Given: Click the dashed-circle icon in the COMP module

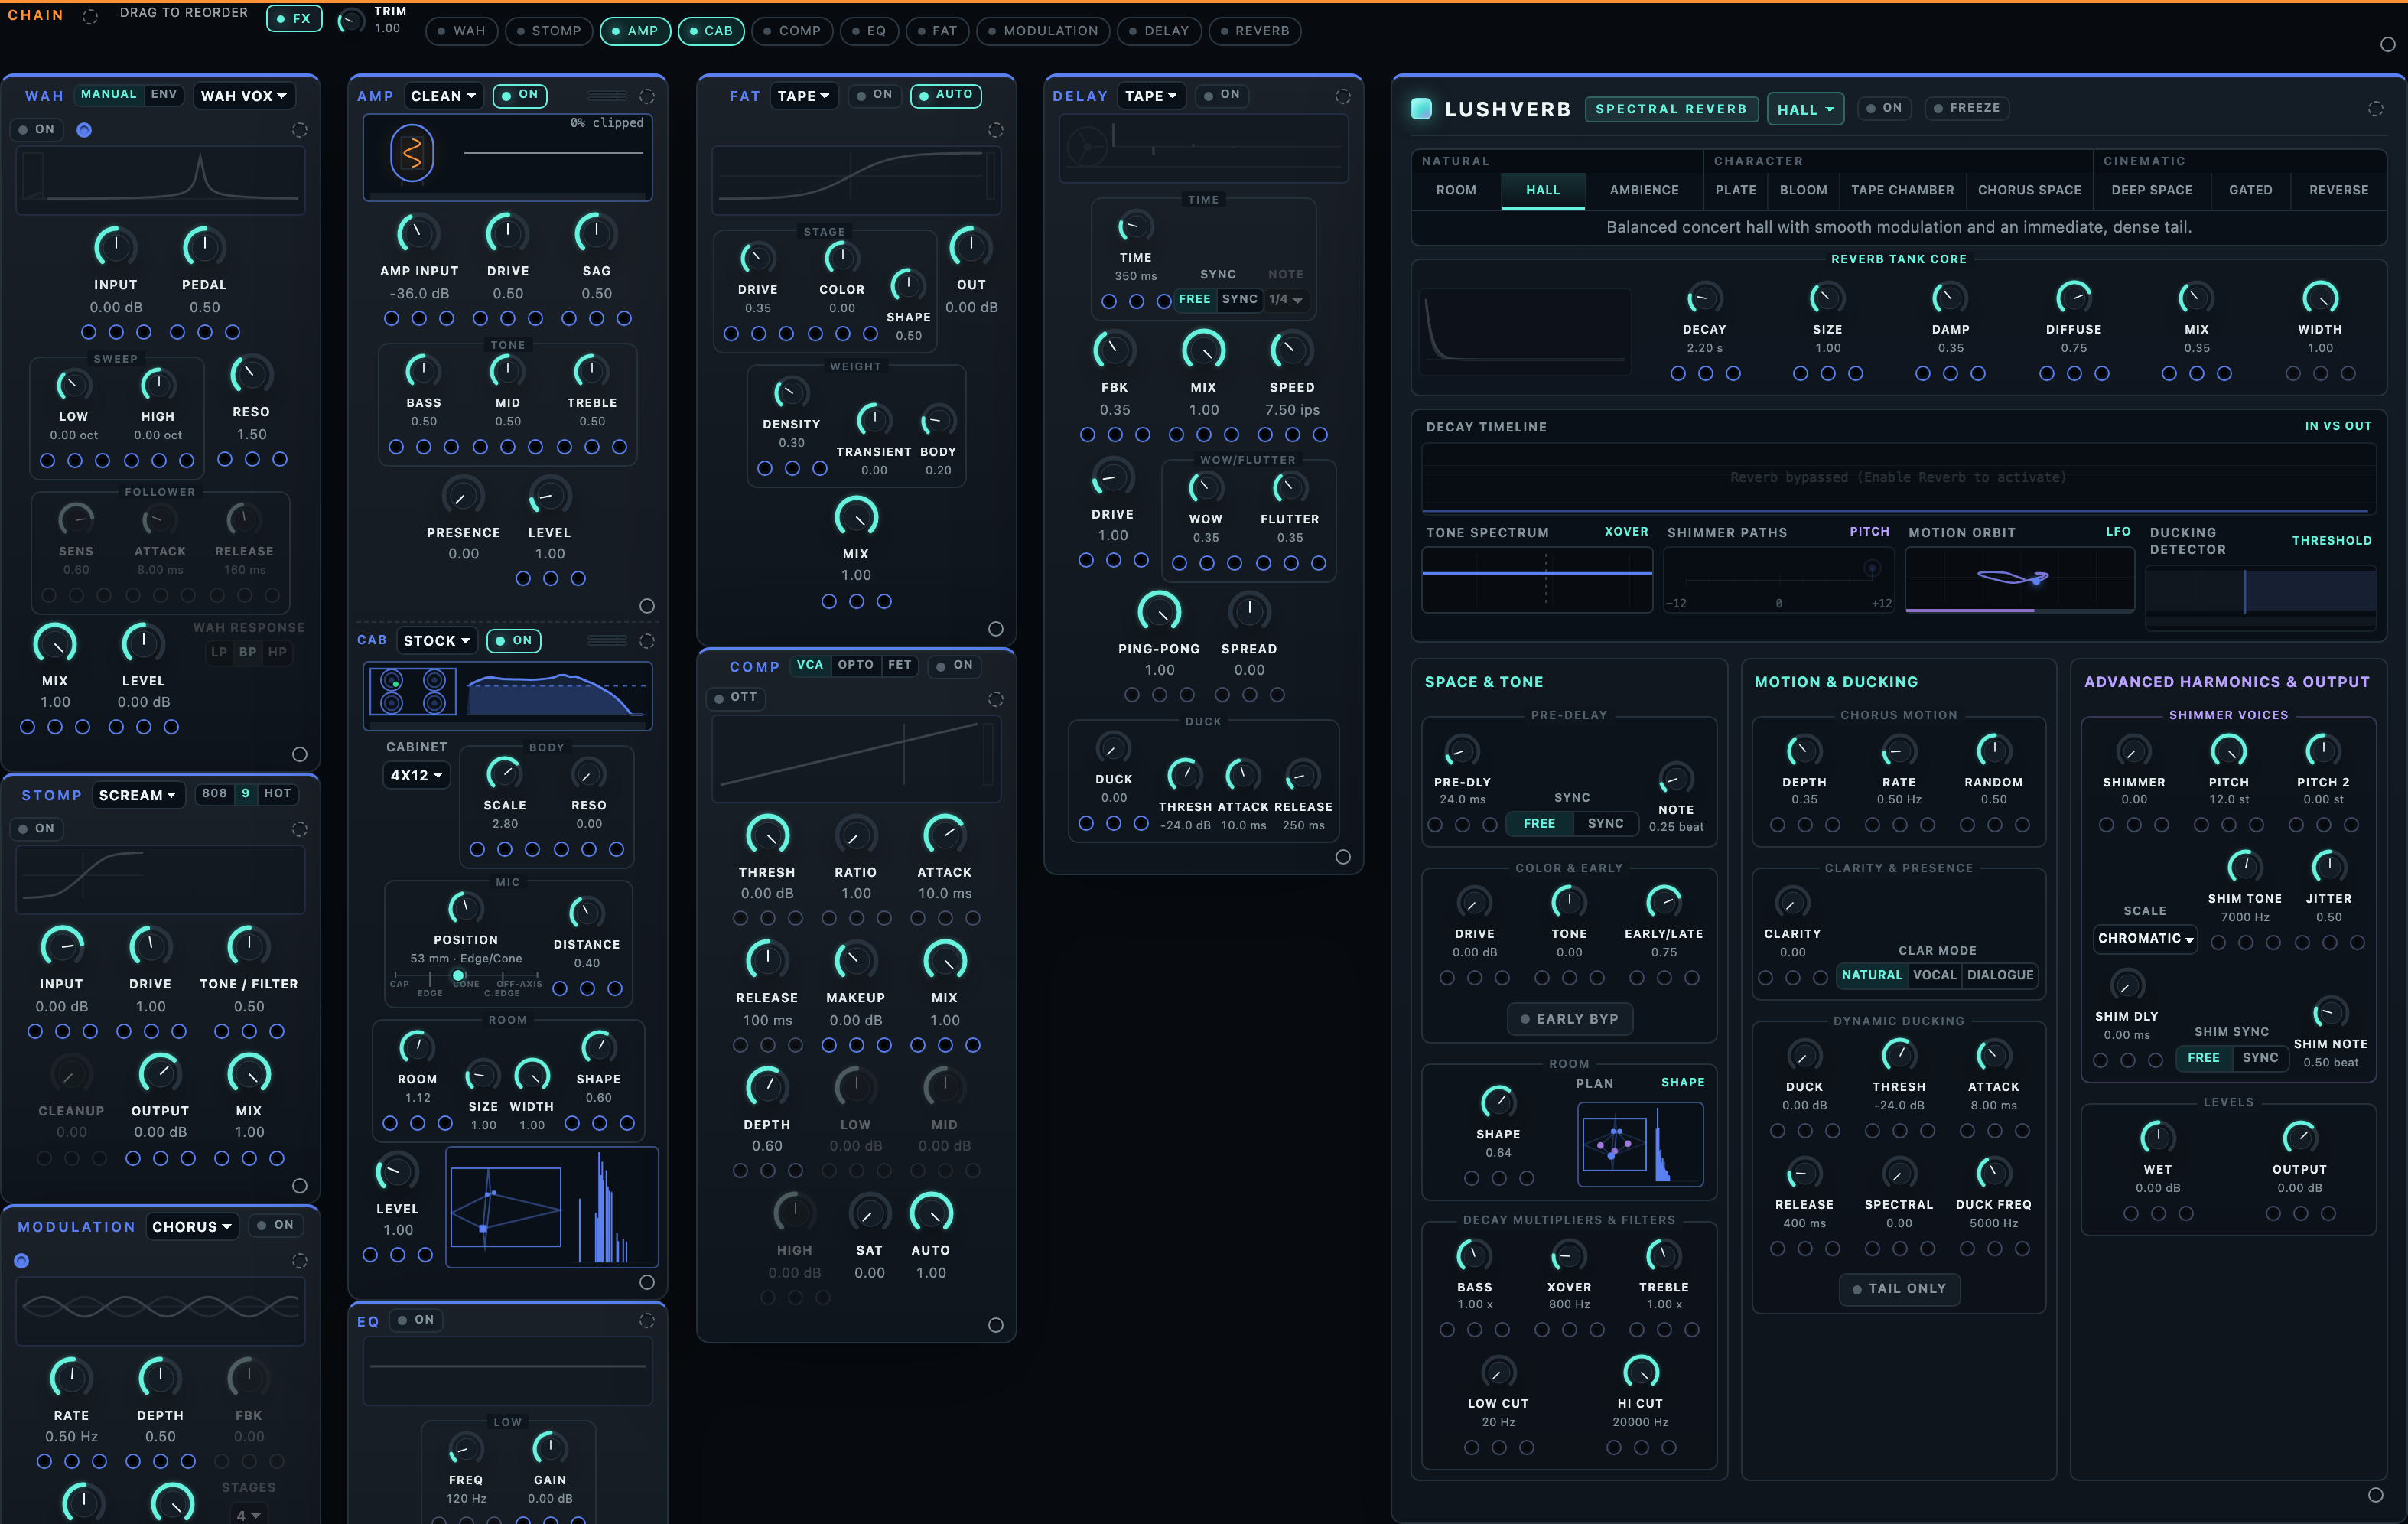Looking at the screenshot, I should click(x=995, y=699).
